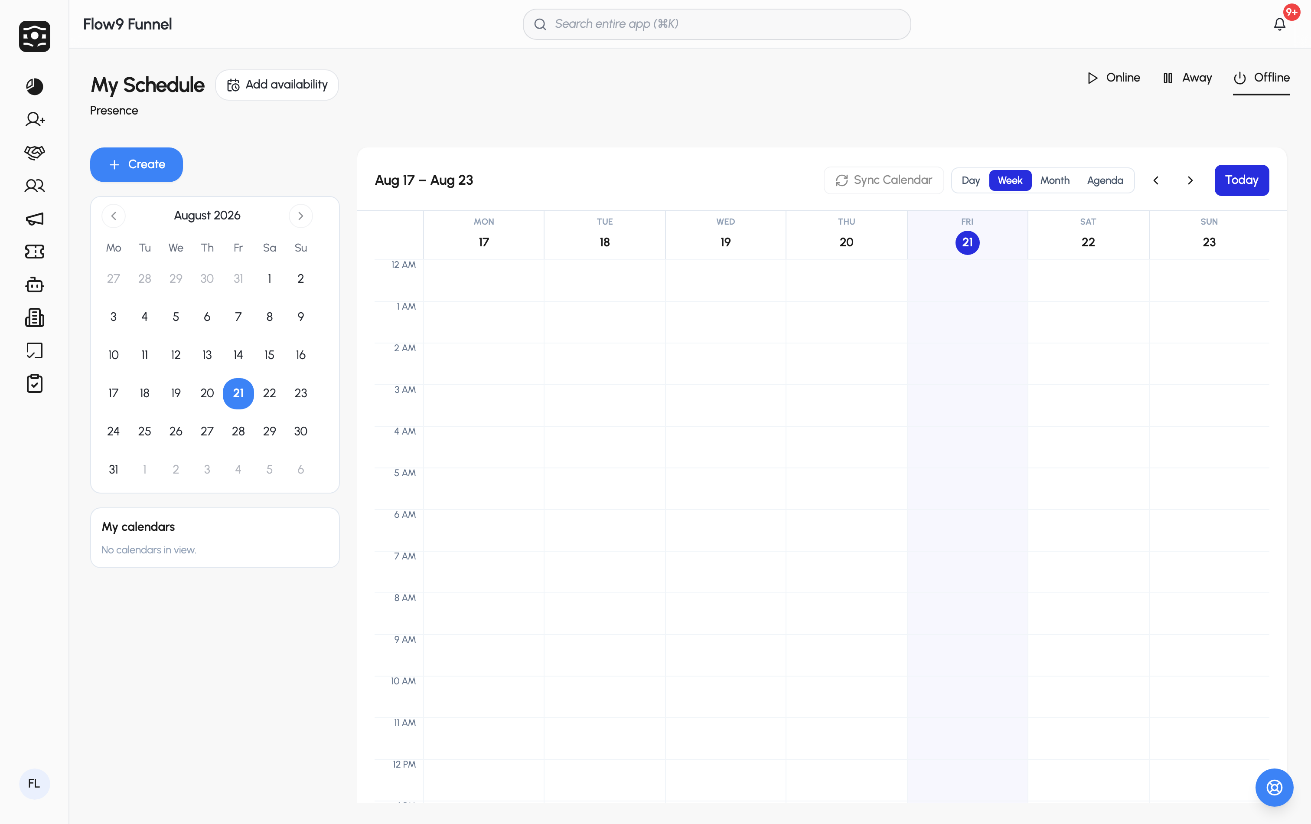Image resolution: width=1311 pixels, height=824 pixels.
Task: Select July 27 in mini calendar
Action: click(113, 279)
